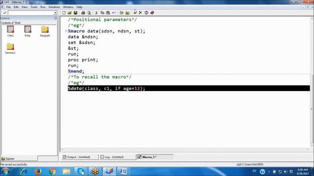Open the Run menu
314x176 pixels.
(43, 7)
